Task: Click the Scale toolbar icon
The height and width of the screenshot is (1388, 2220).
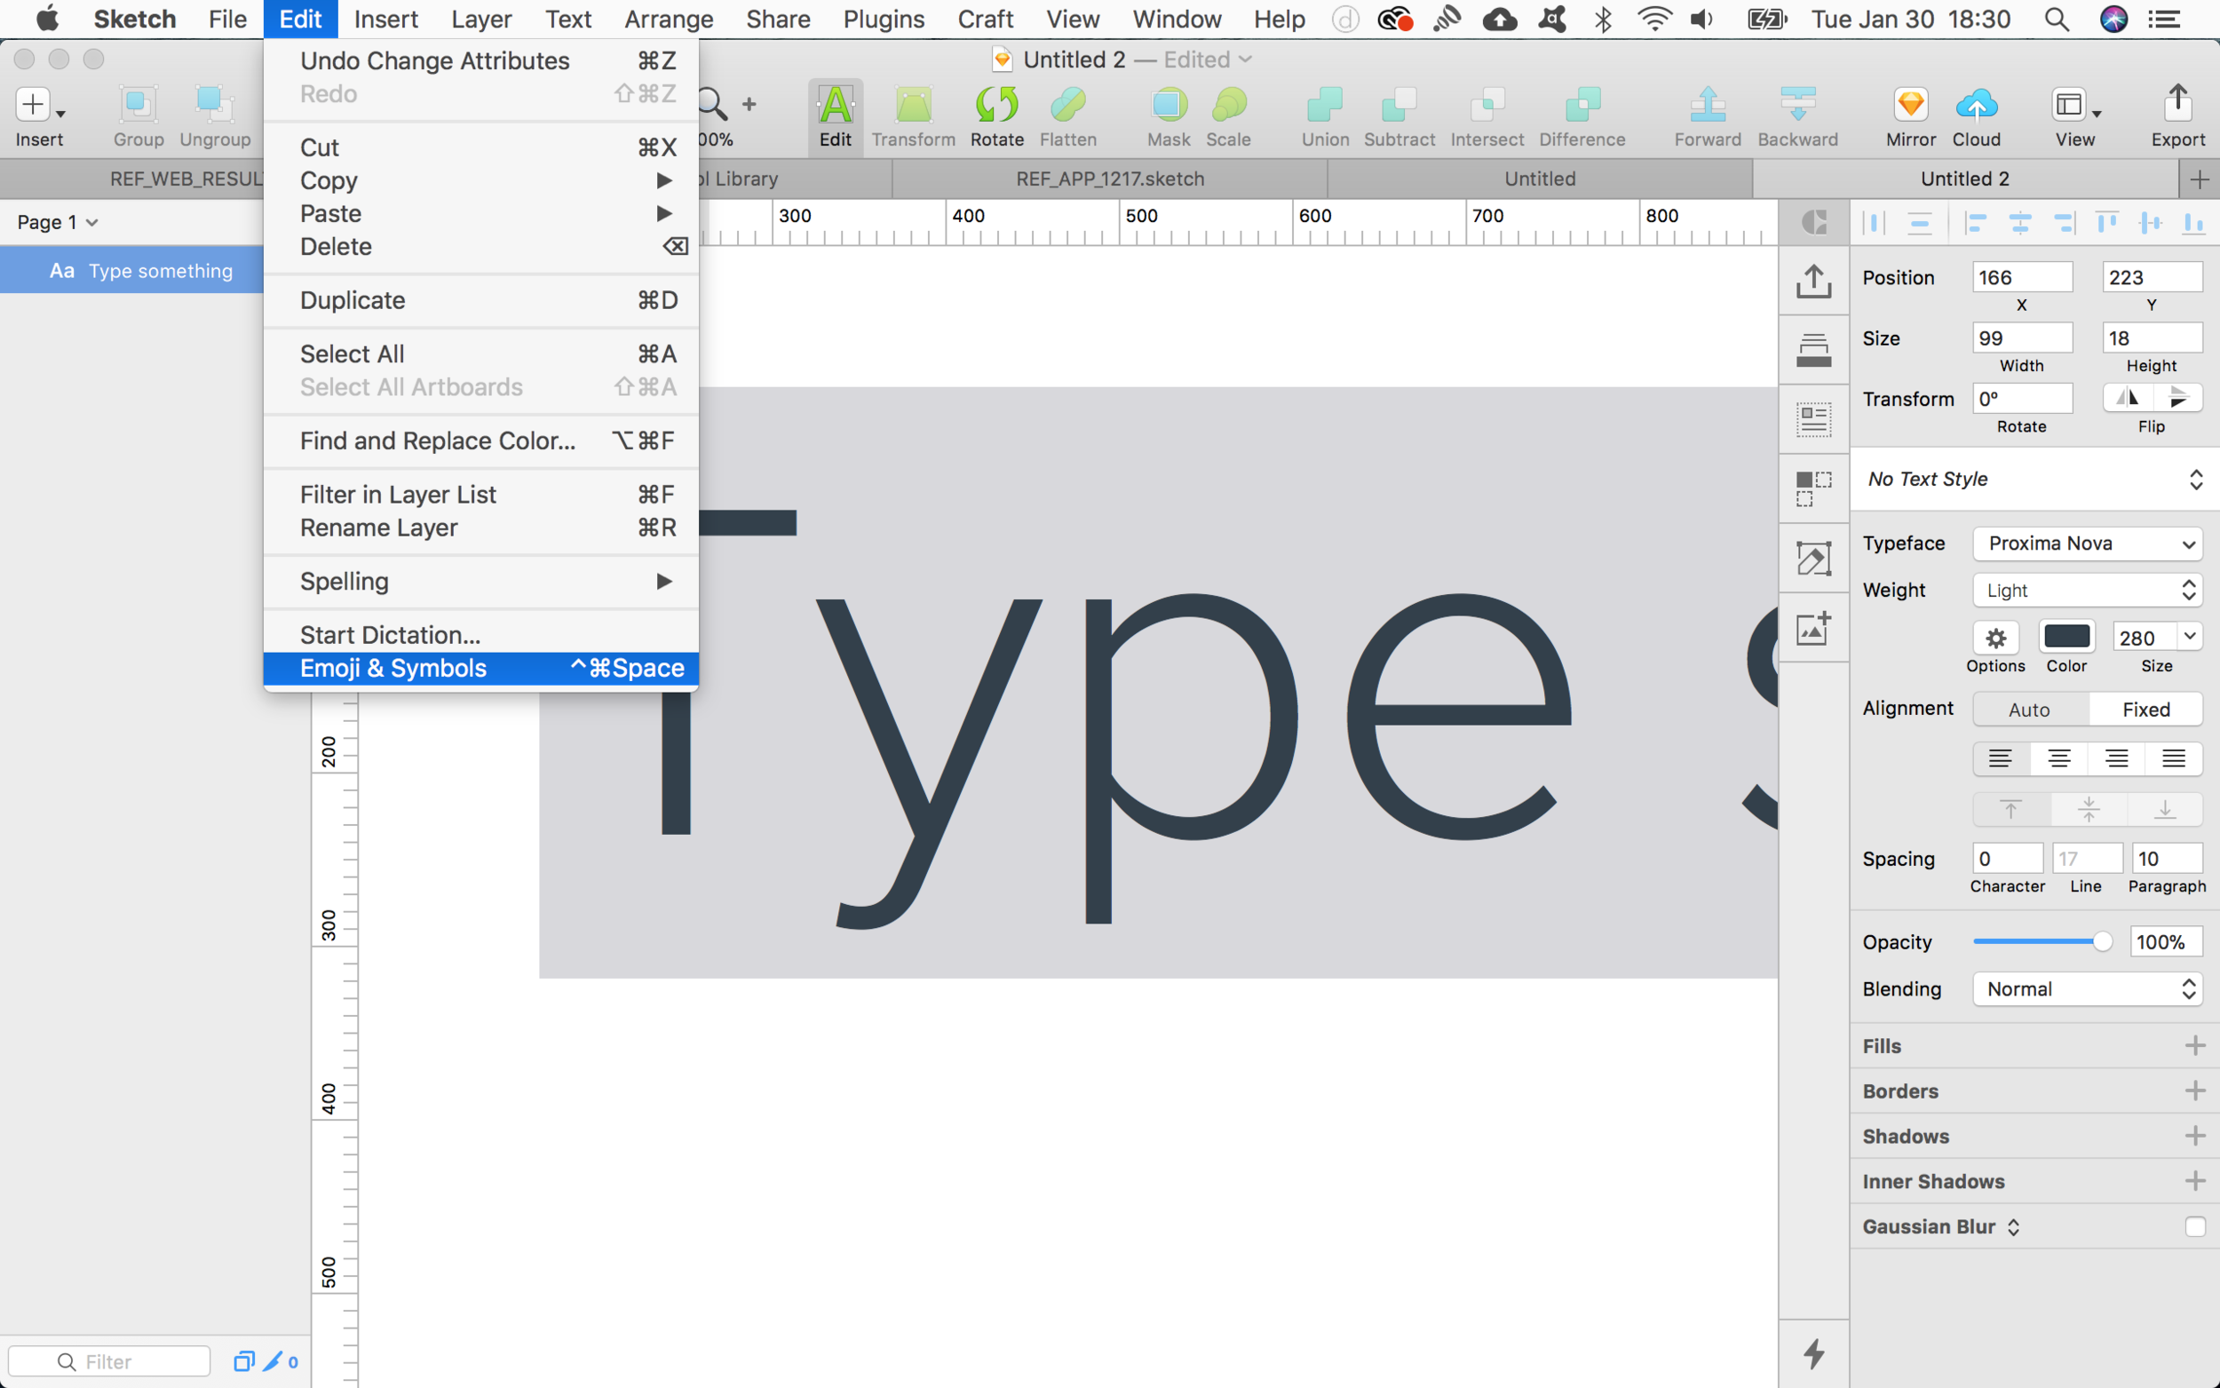Action: 1228,105
